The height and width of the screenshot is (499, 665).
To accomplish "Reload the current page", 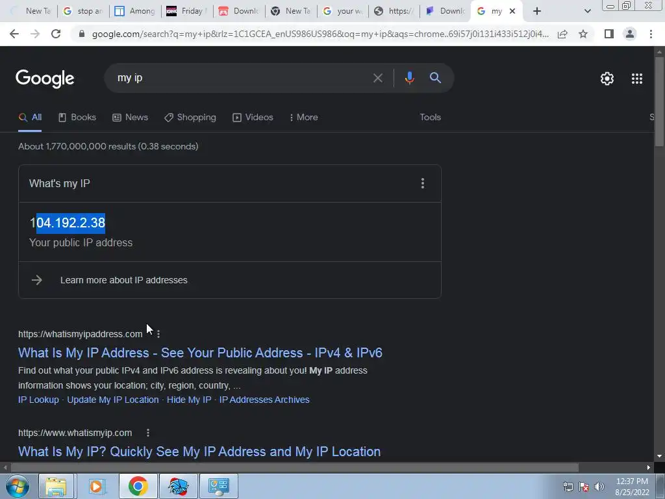I will [x=56, y=34].
